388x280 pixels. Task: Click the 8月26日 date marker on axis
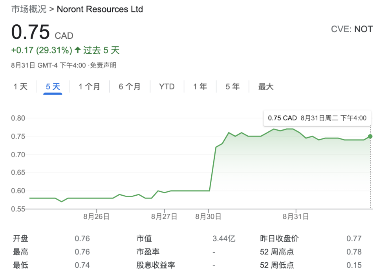(x=97, y=216)
